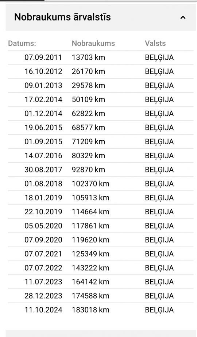
Task: Click the 09.01.2013 date cell
Action: coord(43,85)
